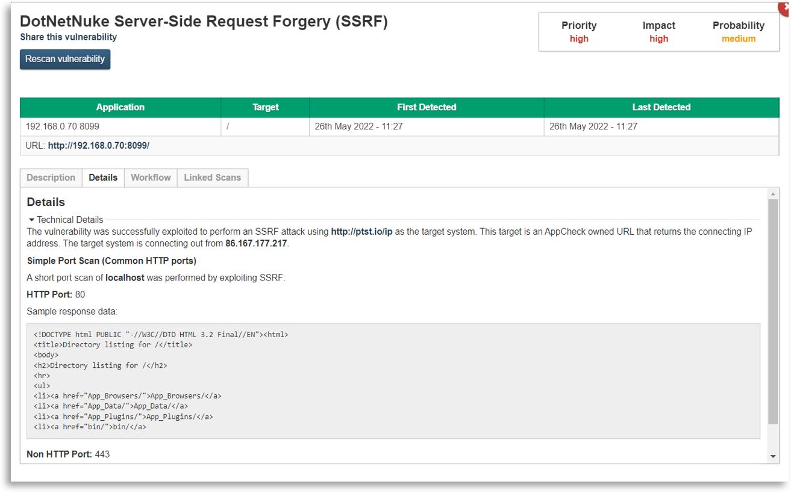The height and width of the screenshot is (493, 791).
Task: Click the Application column header
Action: 120,107
